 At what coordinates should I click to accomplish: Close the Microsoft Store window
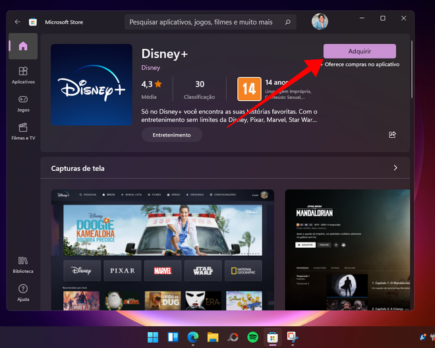click(403, 18)
